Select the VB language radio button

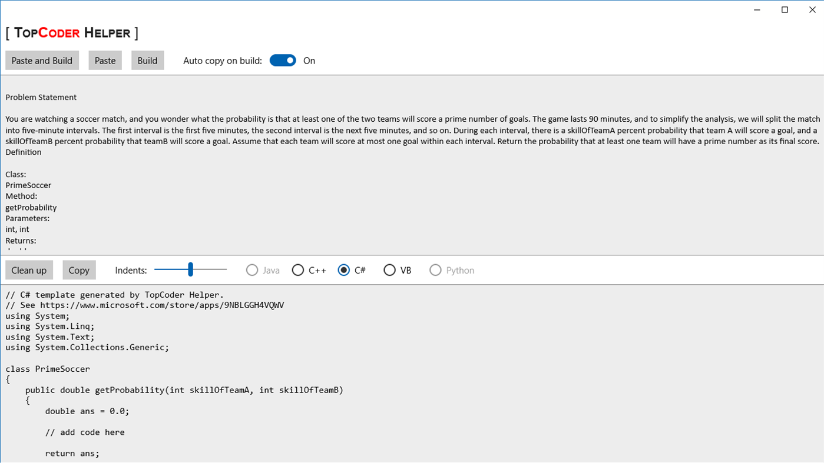click(x=398, y=270)
